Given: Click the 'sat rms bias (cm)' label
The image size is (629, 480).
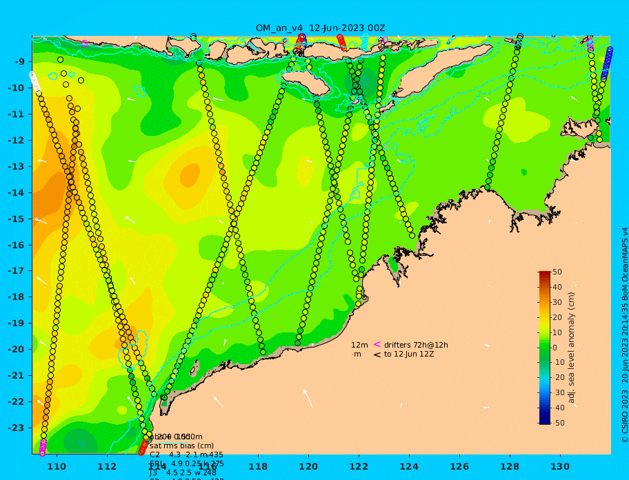Looking at the screenshot, I should coord(181,446).
